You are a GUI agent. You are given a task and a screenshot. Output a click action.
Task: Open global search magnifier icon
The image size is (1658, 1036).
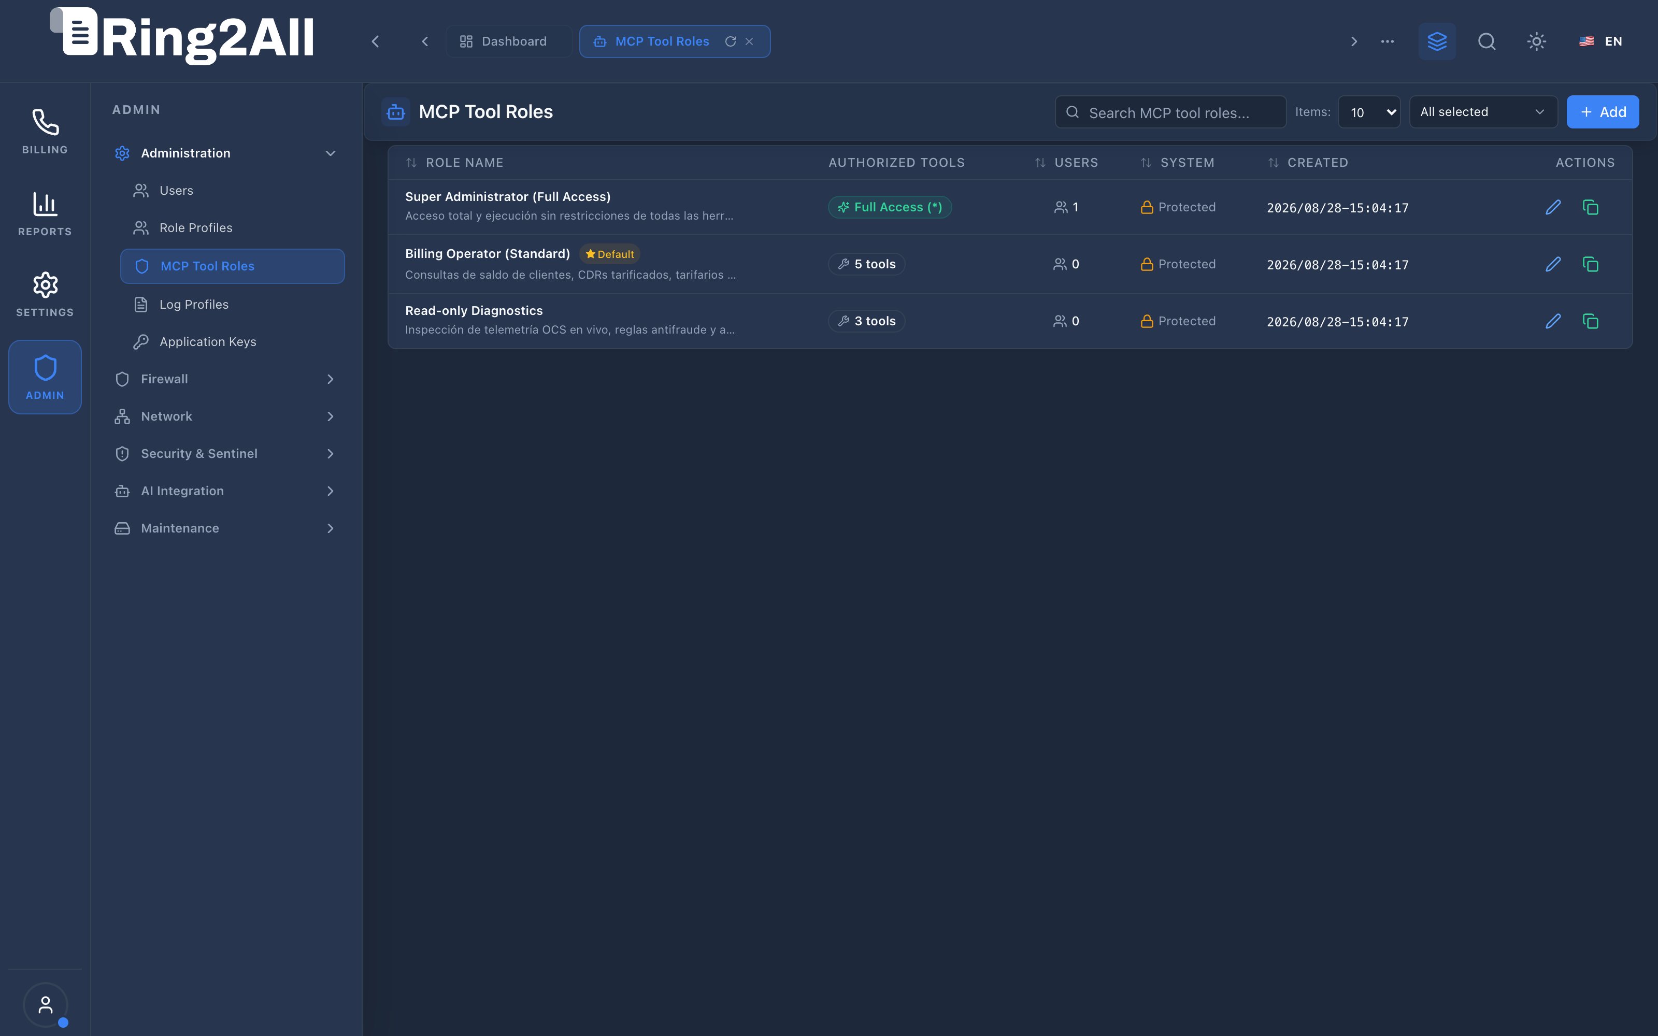click(1487, 41)
